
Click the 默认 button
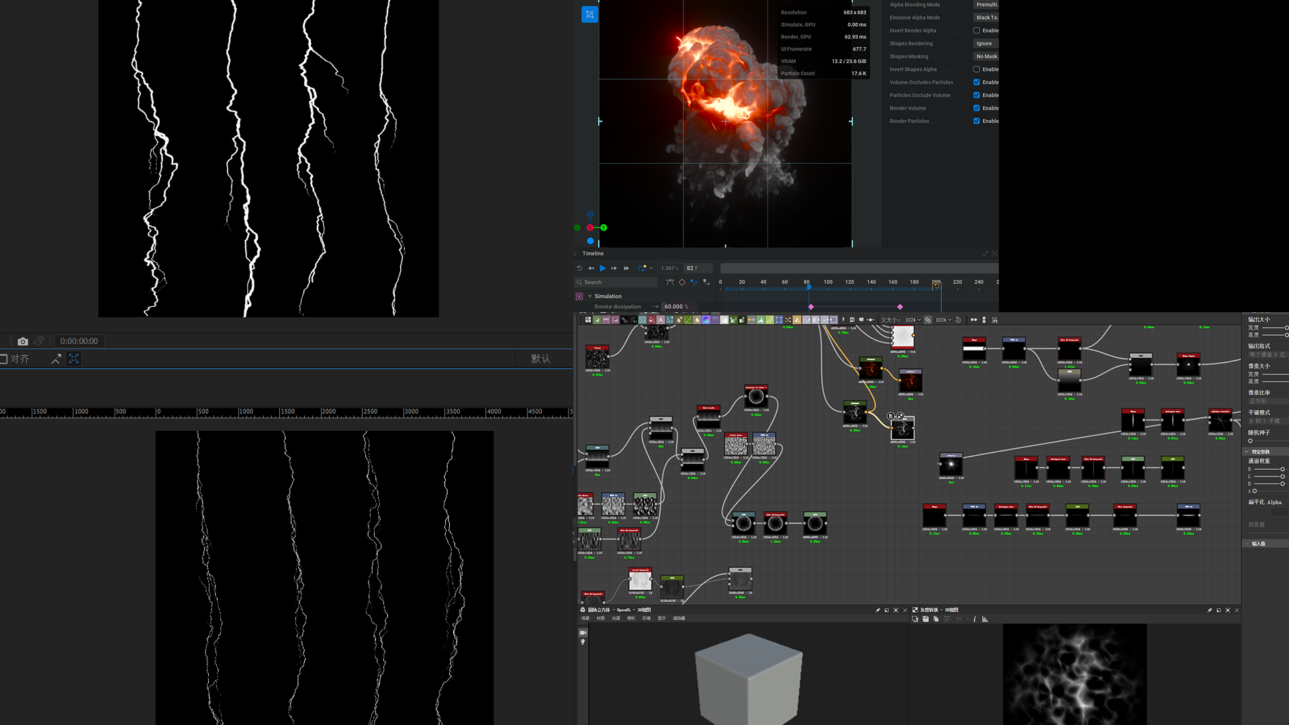click(x=540, y=359)
